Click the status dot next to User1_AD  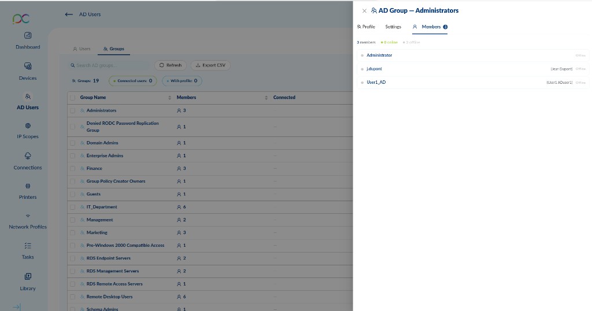[x=362, y=83]
